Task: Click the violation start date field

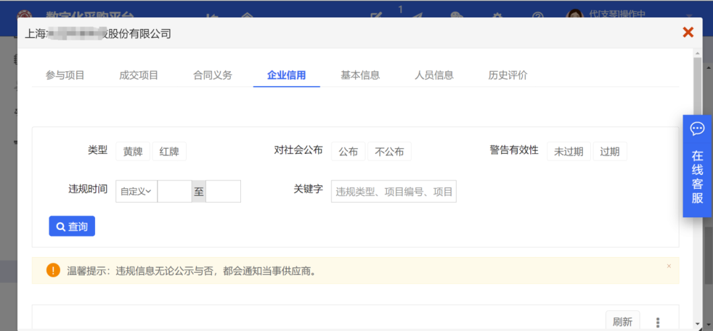Action: pos(174,192)
